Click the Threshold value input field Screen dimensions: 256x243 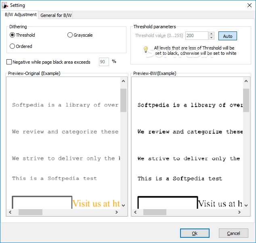point(197,36)
